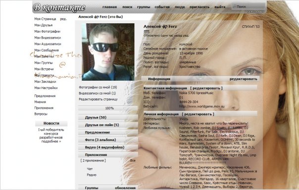Open Моя Страница in sidebar

click(x=45, y=19)
